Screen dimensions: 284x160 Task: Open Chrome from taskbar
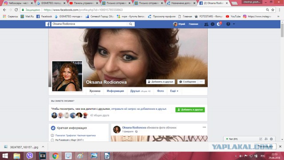click(55, 156)
